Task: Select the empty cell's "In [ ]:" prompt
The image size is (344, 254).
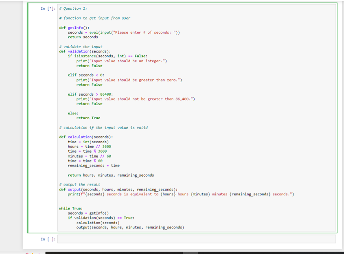Action: [48, 239]
